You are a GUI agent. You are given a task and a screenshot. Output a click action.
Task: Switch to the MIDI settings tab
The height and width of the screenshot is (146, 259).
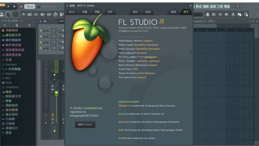(72, 12)
